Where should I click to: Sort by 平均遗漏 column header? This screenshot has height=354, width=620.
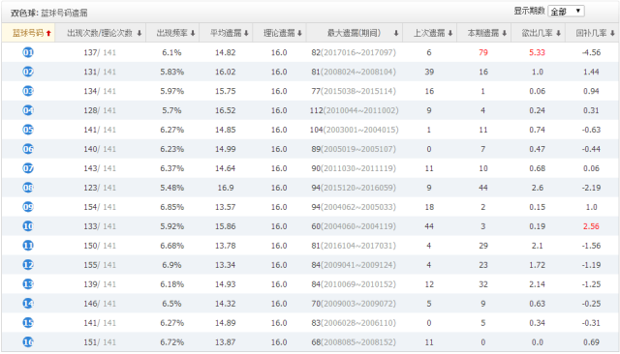[x=226, y=33]
